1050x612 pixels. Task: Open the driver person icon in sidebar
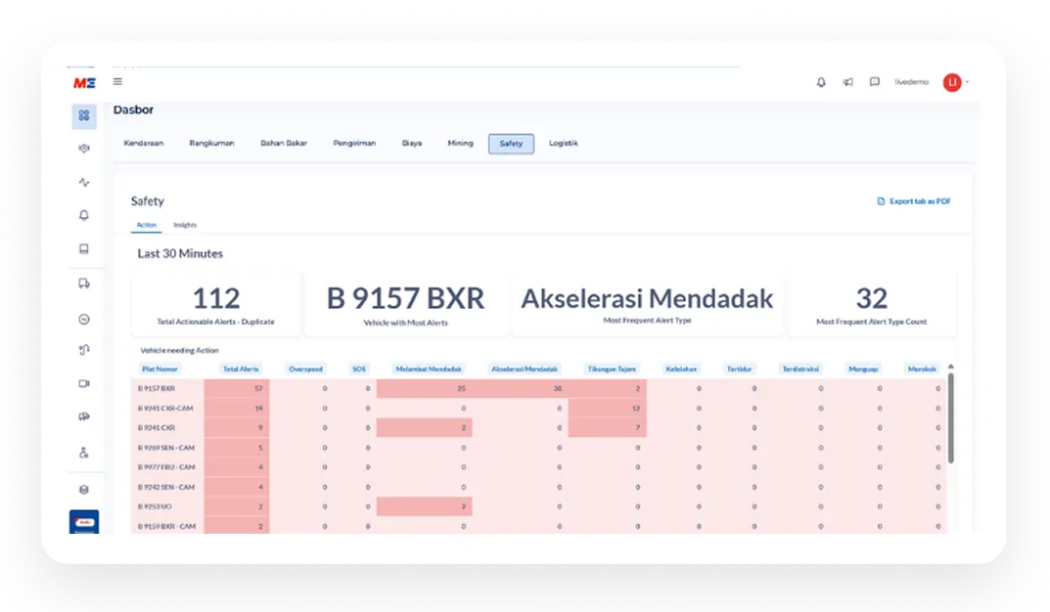pos(84,453)
